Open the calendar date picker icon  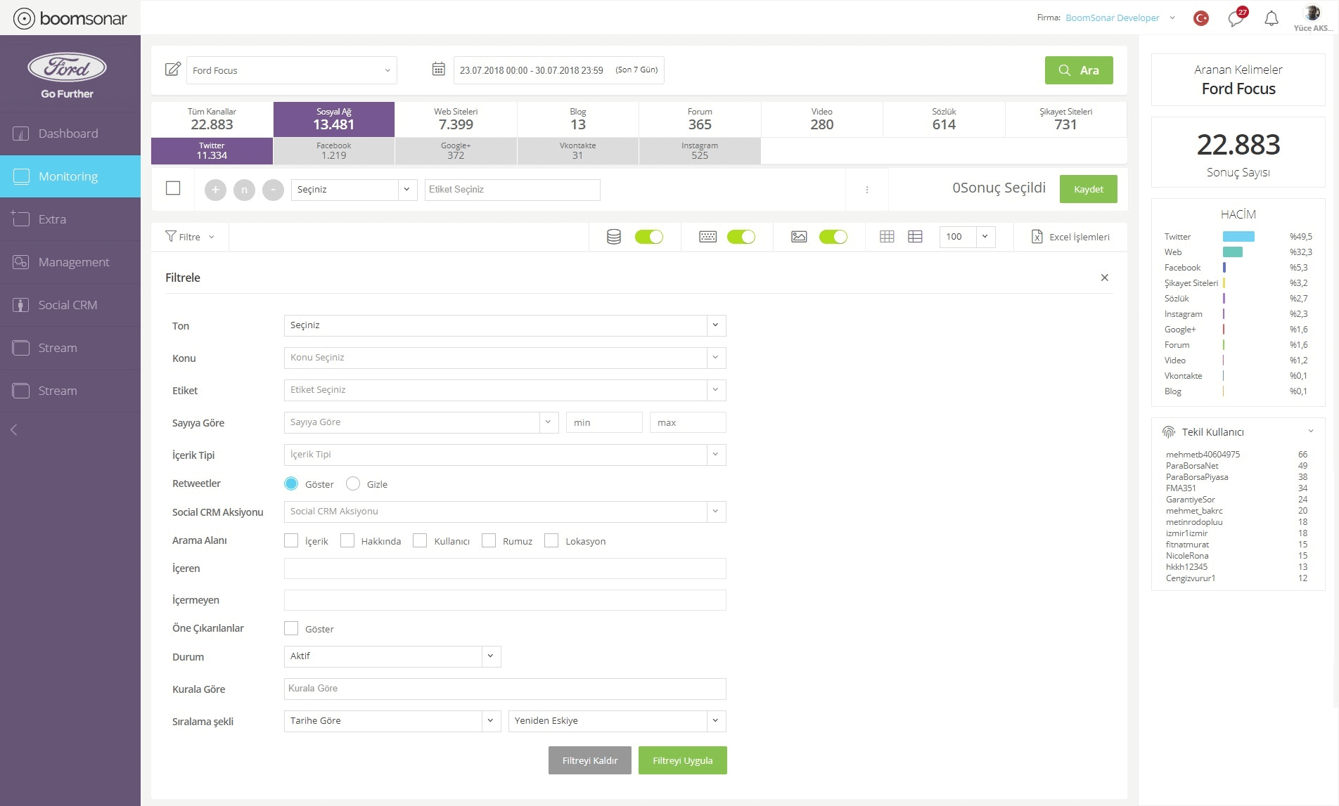pyautogui.click(x=438, y=69)
